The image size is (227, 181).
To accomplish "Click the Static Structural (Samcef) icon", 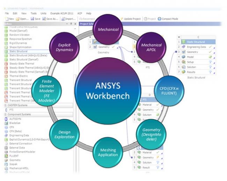I will [x=6, y=59].
